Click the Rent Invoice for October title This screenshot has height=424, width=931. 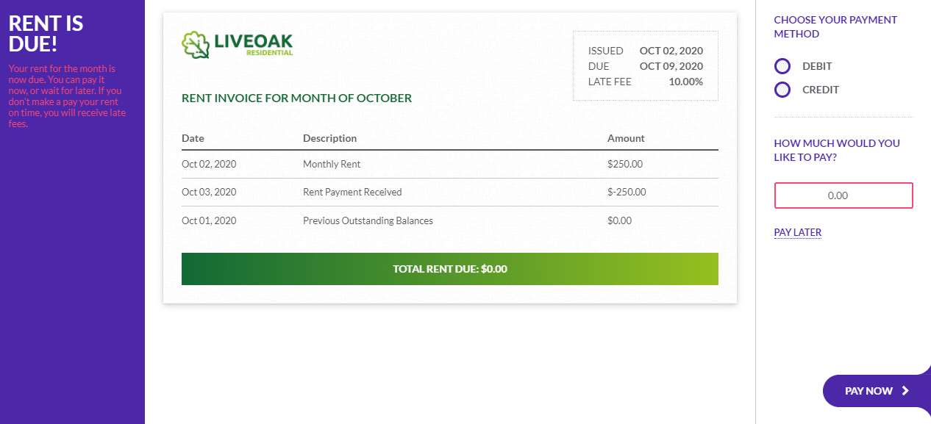click(296, 98)
